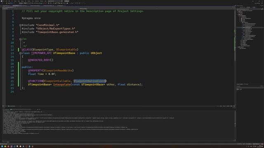
Task: Click '0.0f' value on line 19
Action: click(x=52, y=74)
